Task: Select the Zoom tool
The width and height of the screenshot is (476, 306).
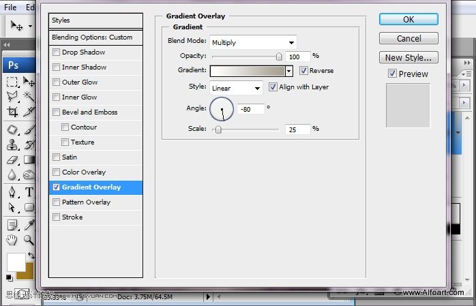Action: coord(29,239)
